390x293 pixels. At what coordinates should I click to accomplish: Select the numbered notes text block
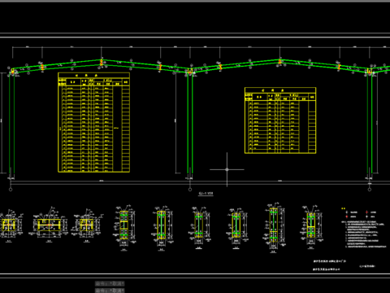[363, 234]
